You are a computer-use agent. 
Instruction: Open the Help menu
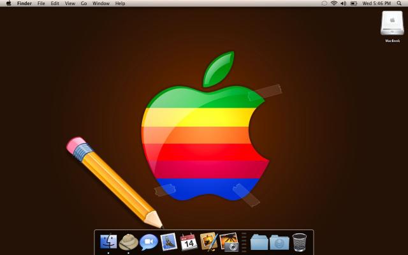tap(120, 3)
